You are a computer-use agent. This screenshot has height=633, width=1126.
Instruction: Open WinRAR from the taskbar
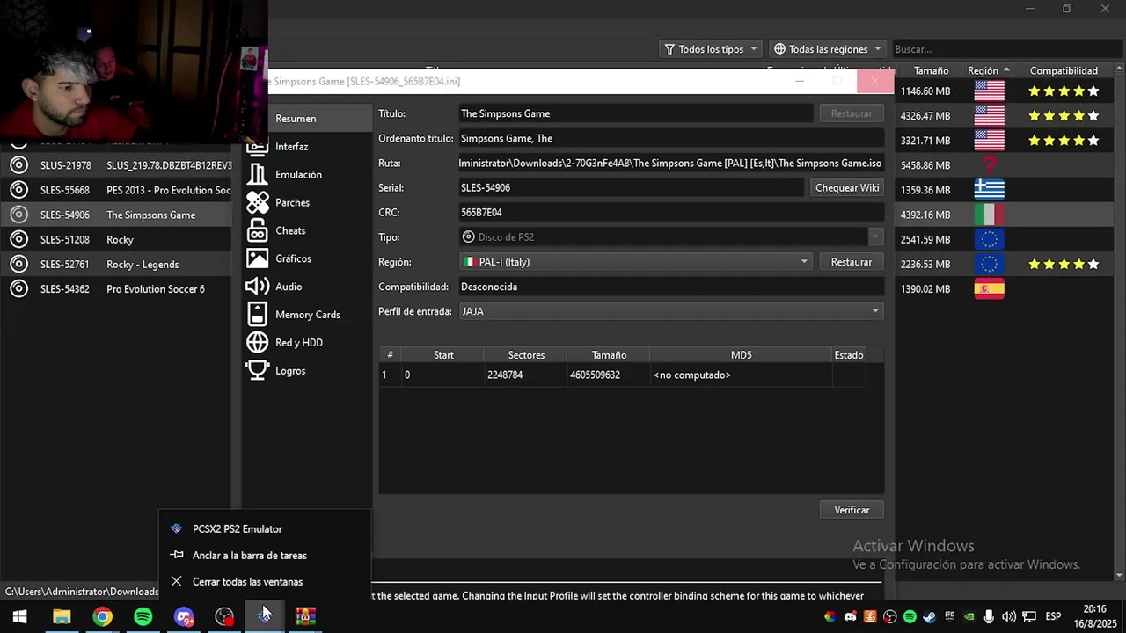tap(305, 616)
